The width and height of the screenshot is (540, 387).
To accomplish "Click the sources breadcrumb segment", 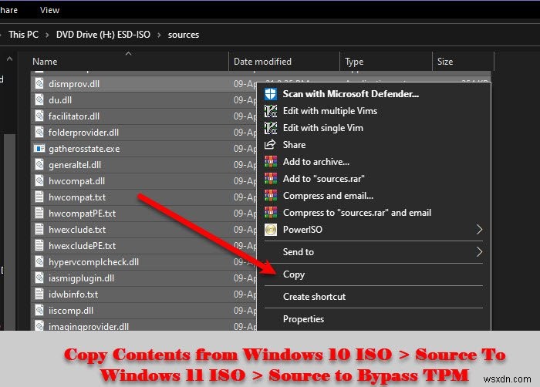I will (184, 35).
